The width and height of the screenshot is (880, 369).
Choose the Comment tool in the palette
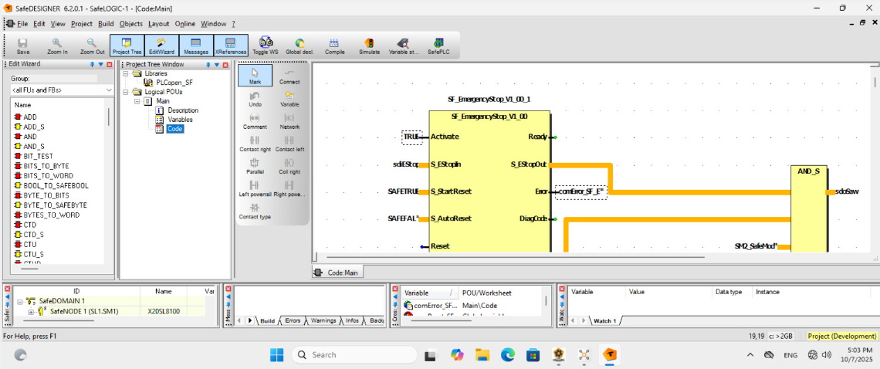tap(255, 121)
